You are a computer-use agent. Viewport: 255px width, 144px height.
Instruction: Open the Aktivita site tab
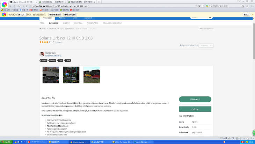62,18
